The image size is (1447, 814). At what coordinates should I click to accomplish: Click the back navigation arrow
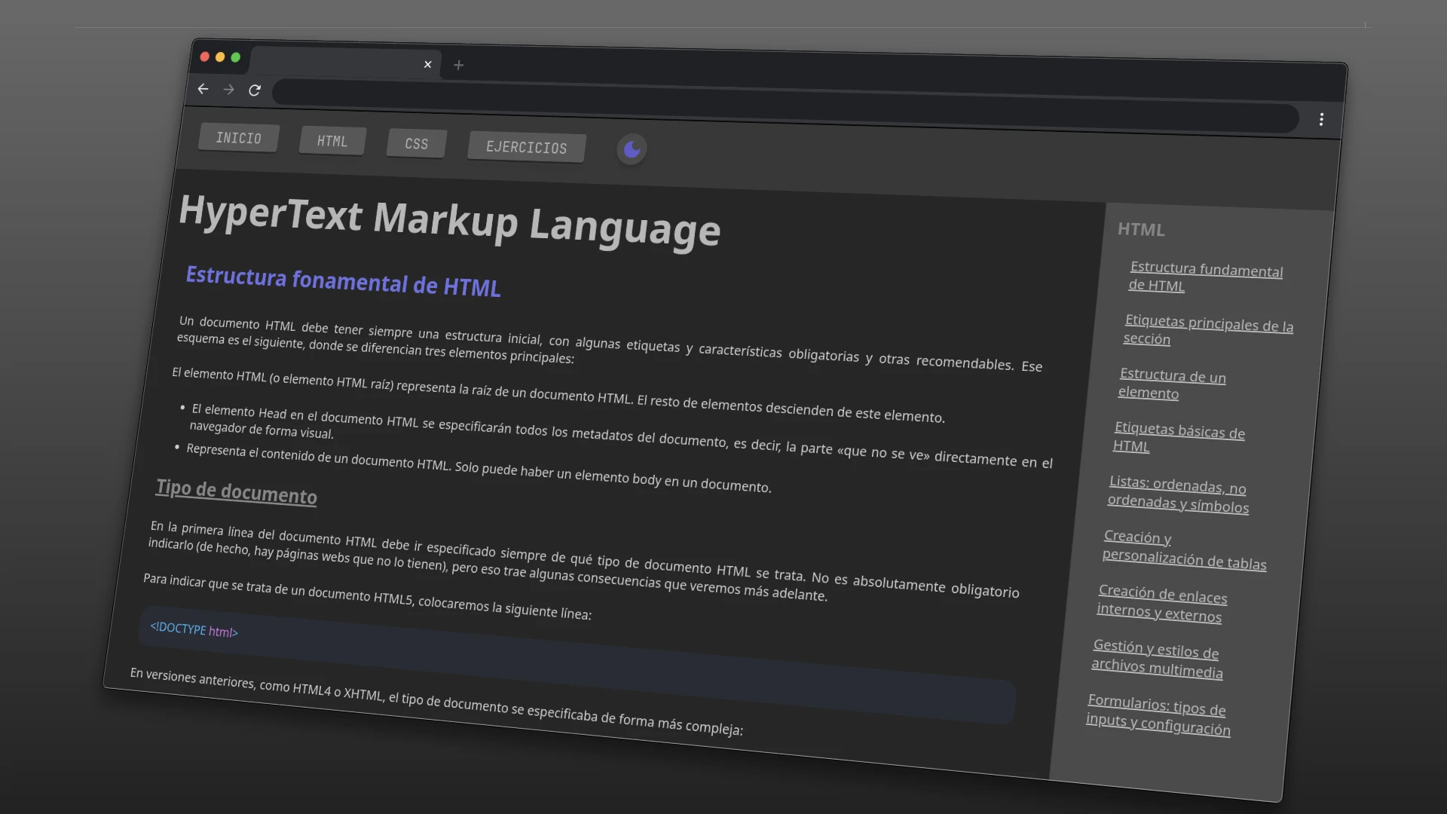tap(203, 89)
